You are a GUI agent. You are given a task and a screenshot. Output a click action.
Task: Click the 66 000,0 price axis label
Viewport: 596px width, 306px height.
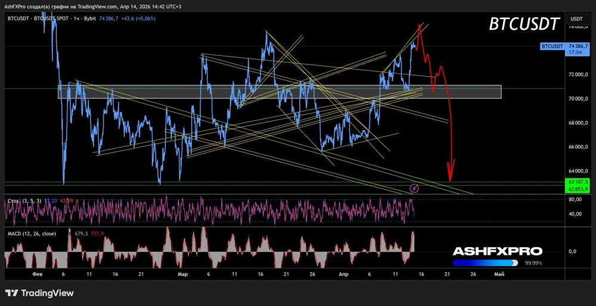[578, 146]
